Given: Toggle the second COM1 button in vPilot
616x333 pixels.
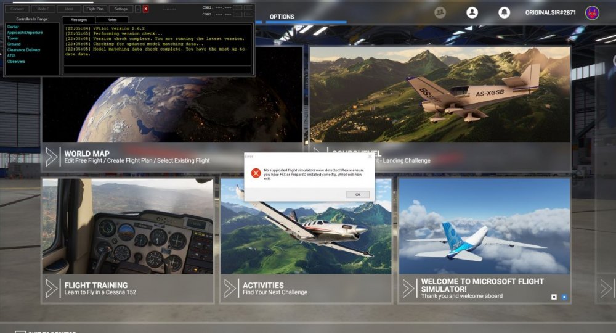Looking at the screenshot, I should pyautogui.click(x=248, y=7).
